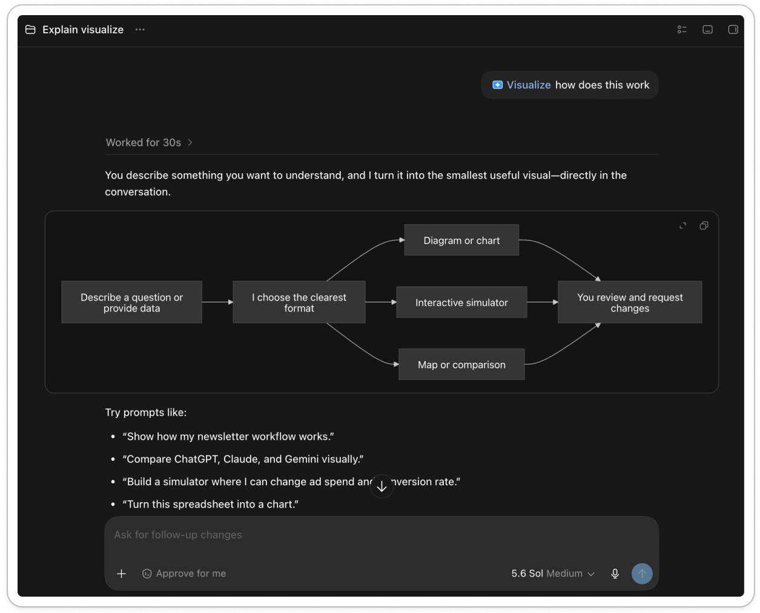Toggle the bottom panel icon in header
Screen dimensions: 760x613
point(707,30)
